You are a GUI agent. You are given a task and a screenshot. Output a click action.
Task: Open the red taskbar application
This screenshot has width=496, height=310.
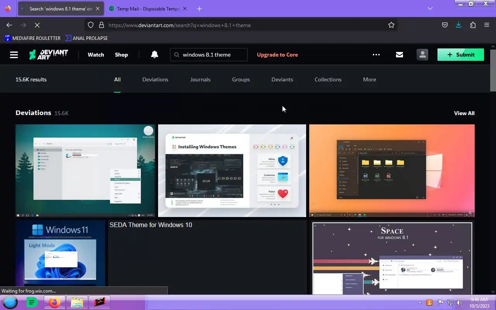100,302
